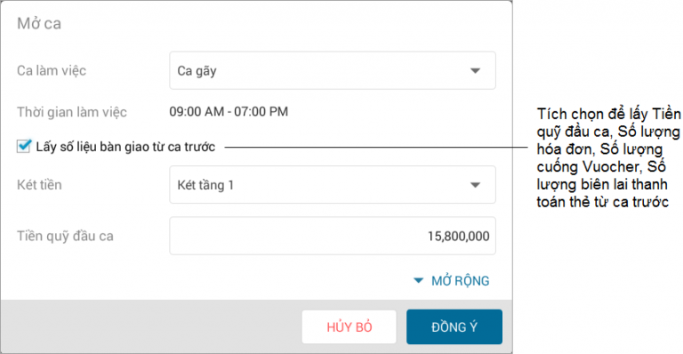Open the Két tầng 1 cash drawer dropdown
This screenshot has width=683, height=354.
(333, 185)
